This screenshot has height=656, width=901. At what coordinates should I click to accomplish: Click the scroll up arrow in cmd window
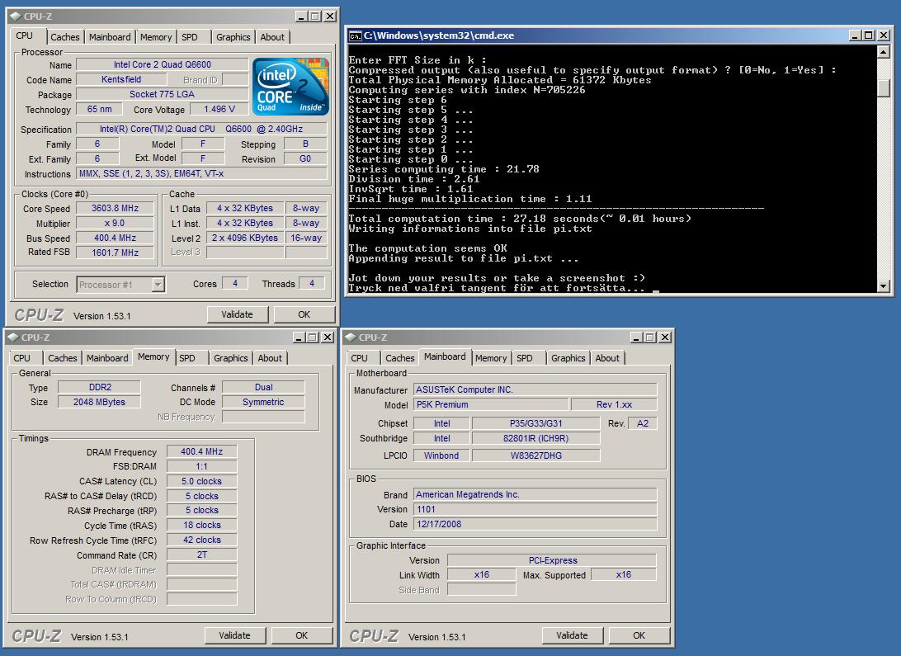pyautogui.click(x=883, y=52)
